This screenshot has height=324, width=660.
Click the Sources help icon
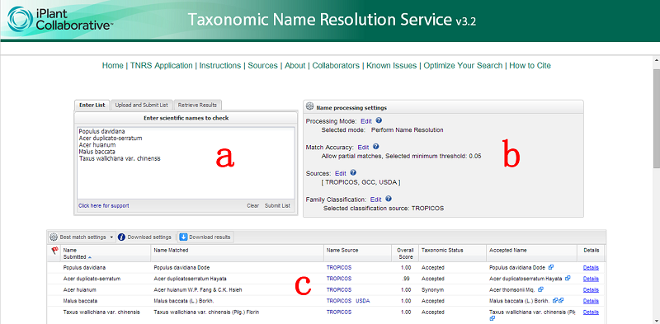point(353,172)
